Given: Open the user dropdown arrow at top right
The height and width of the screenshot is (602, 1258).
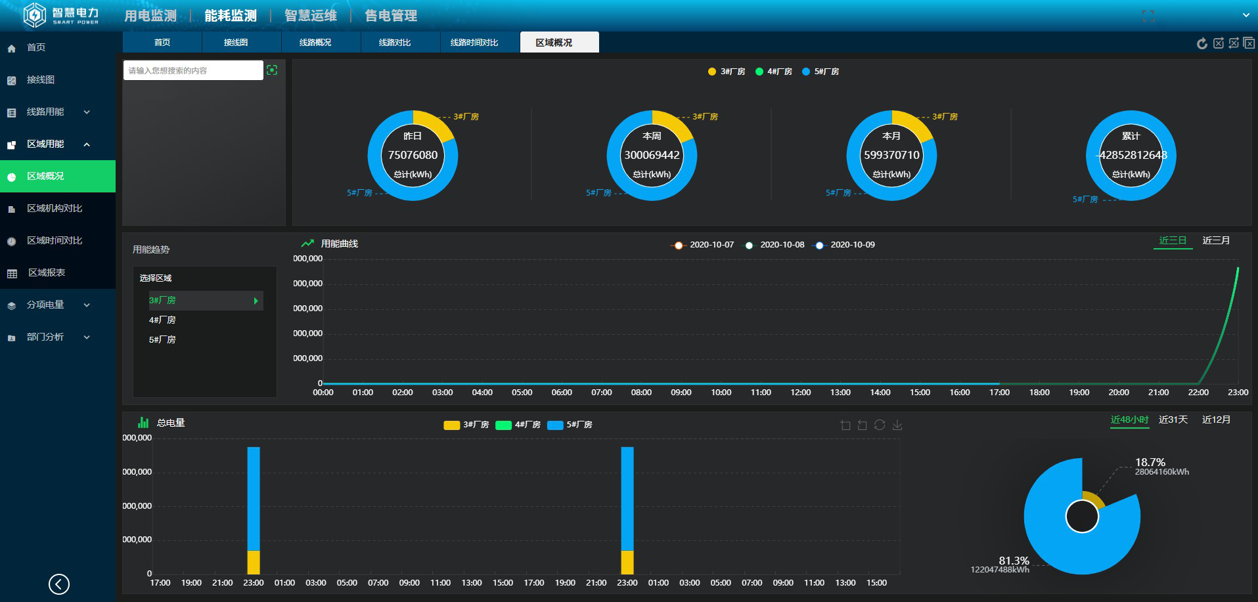Looking at the screenshot, I should pos(1246,15).
